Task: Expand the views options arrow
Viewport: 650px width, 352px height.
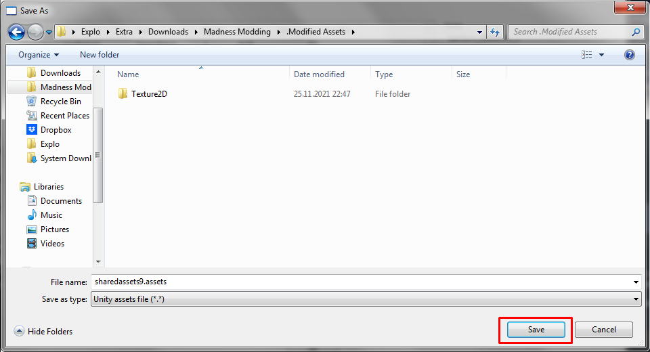Action: 601,55
